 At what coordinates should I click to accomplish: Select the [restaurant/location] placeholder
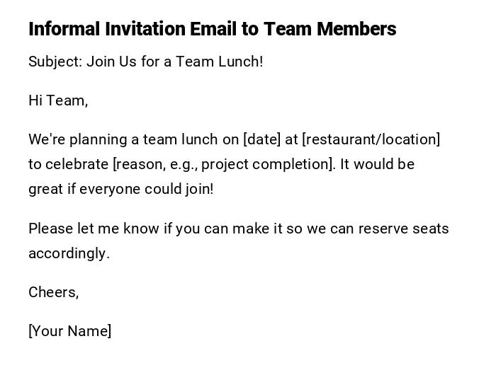371,139
